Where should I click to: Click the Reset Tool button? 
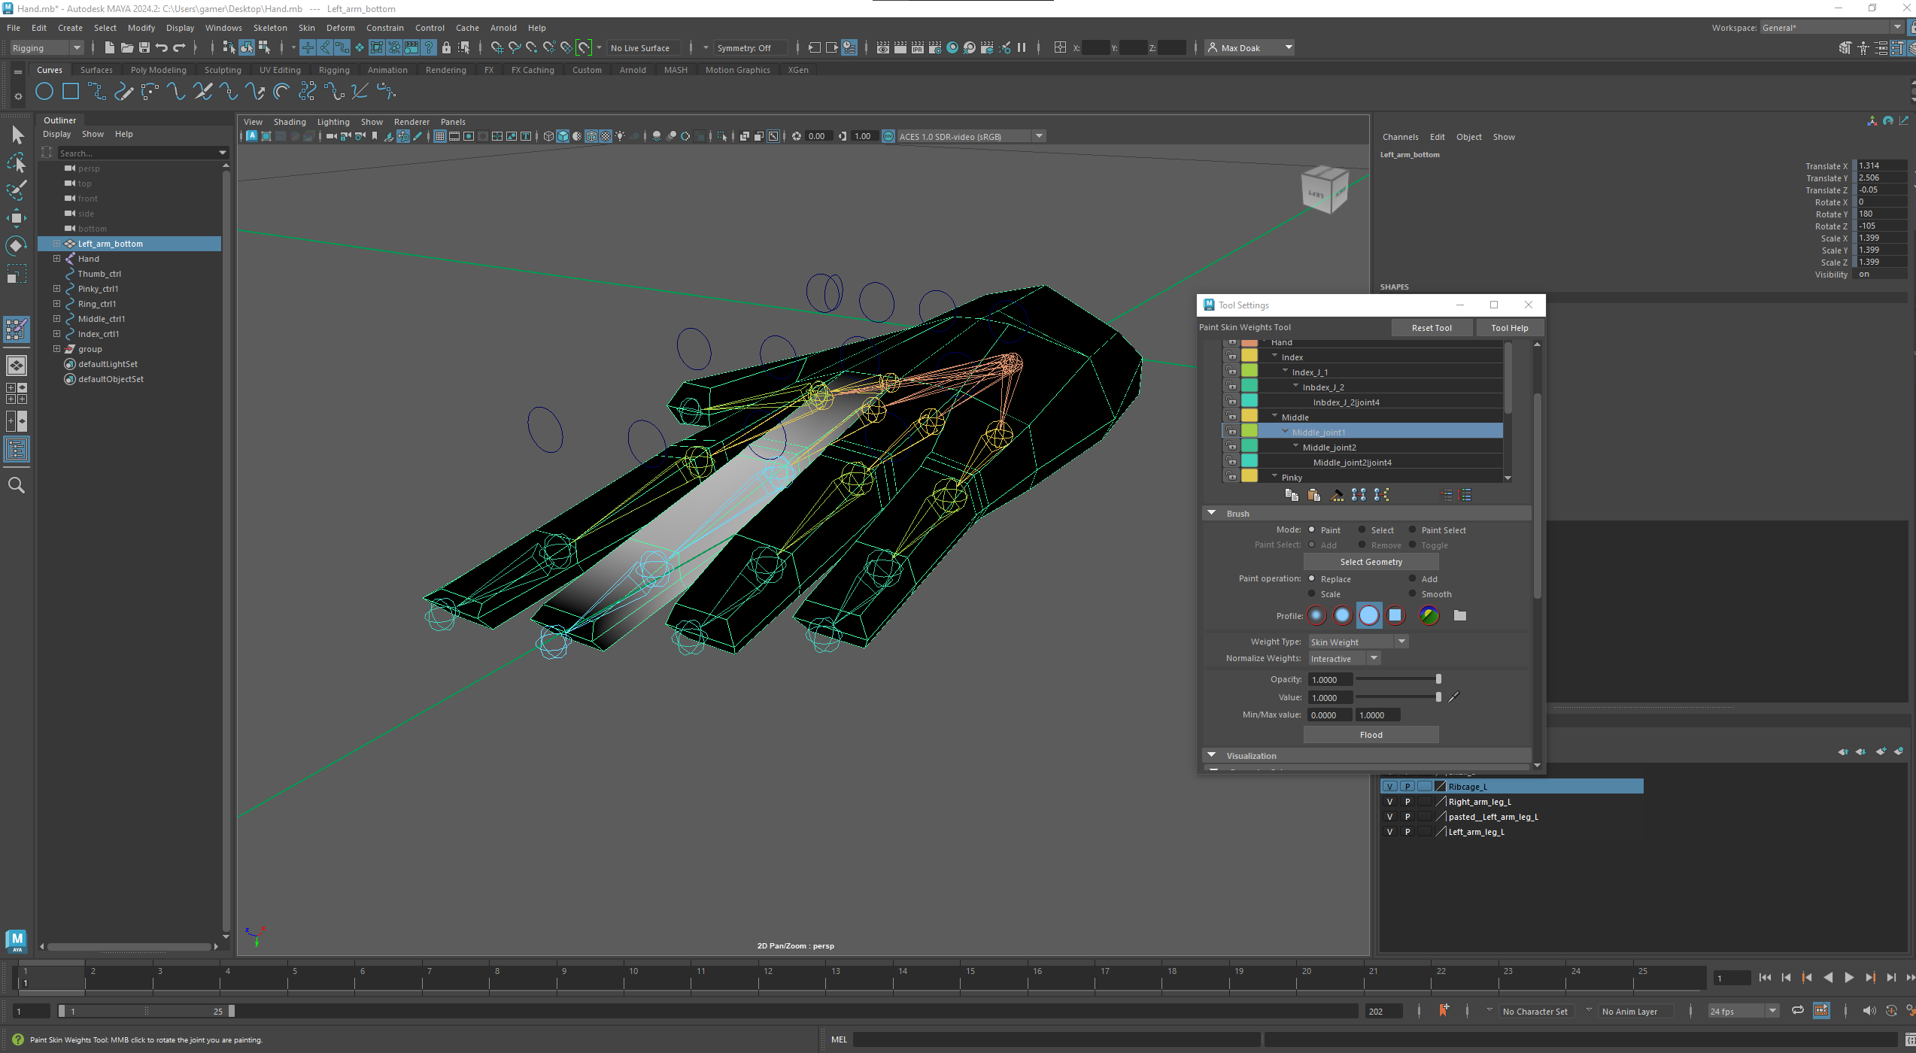[1431, 328]
